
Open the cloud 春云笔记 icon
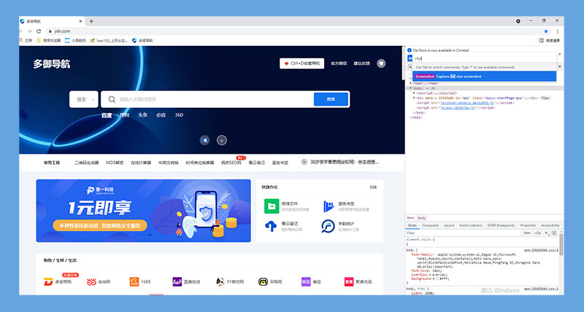pos(271,226)
